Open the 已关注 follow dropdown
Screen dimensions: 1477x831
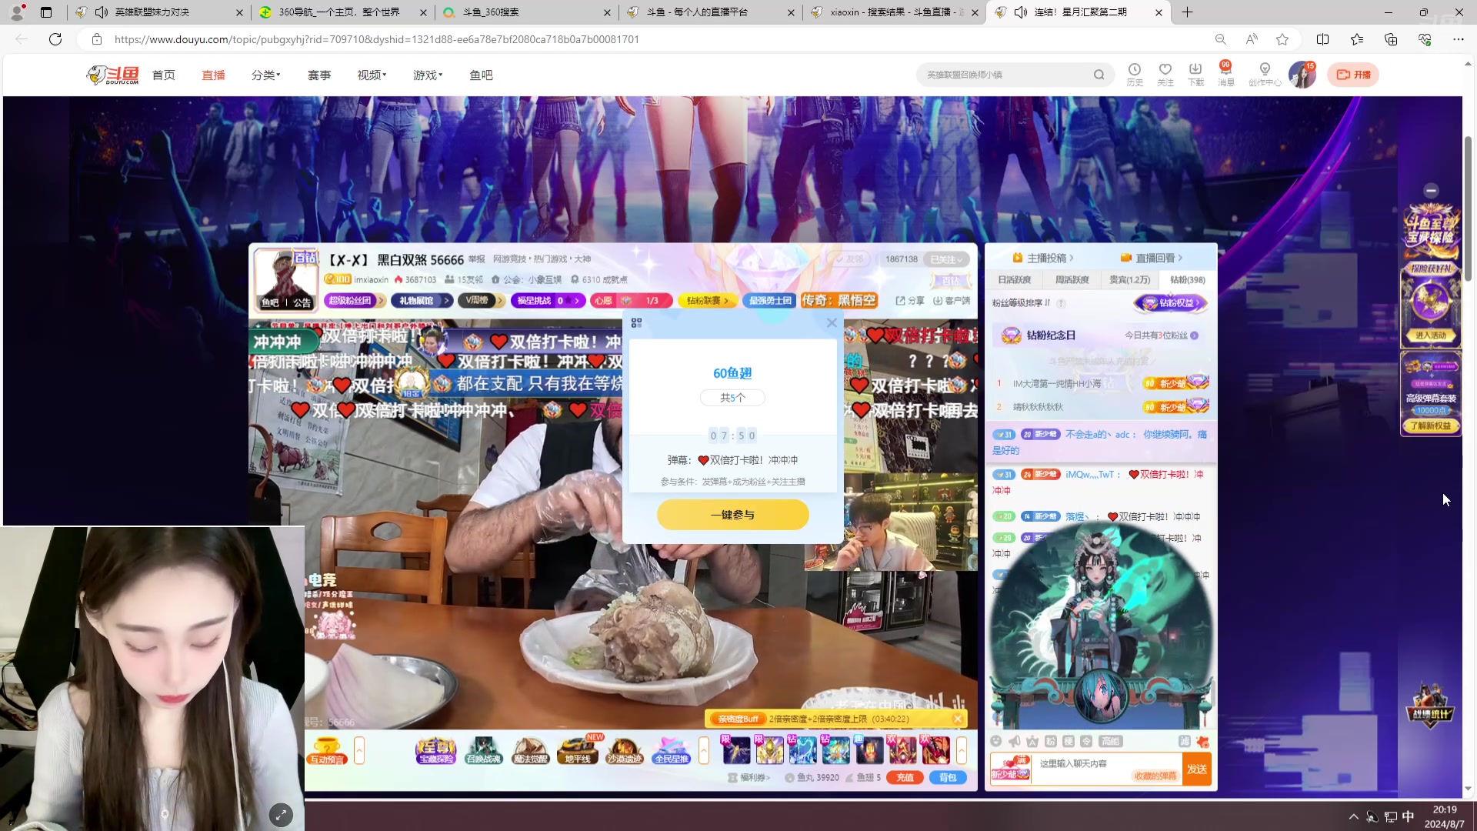946,259
